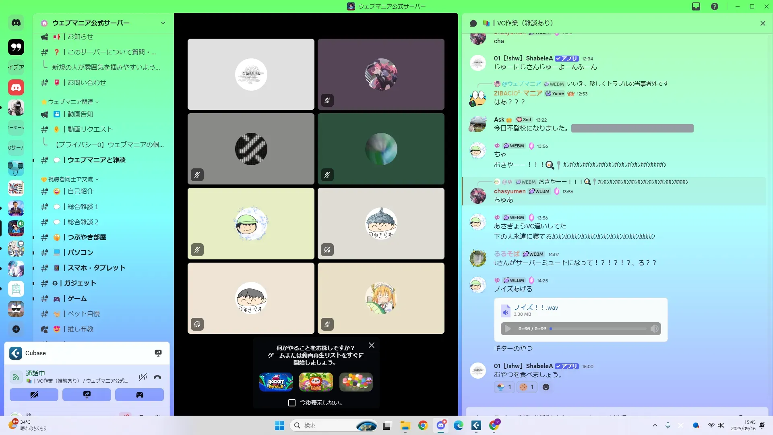The width and height of the screenshot is (773, 435).
Task: Toggle noise suppression in the voice panel
Action: 143,377
